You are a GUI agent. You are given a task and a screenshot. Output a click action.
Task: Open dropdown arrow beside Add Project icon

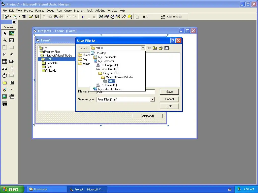(x=11, y=17)
